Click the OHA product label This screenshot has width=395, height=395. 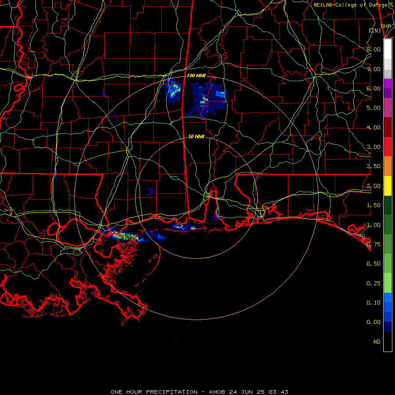[x=386, y=26]
